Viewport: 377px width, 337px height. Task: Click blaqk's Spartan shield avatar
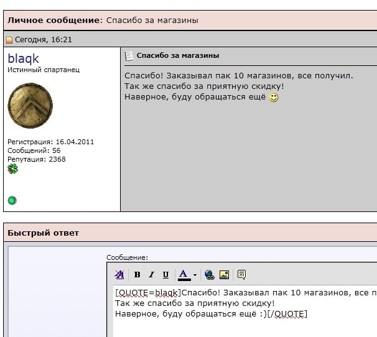pos(30,106)
